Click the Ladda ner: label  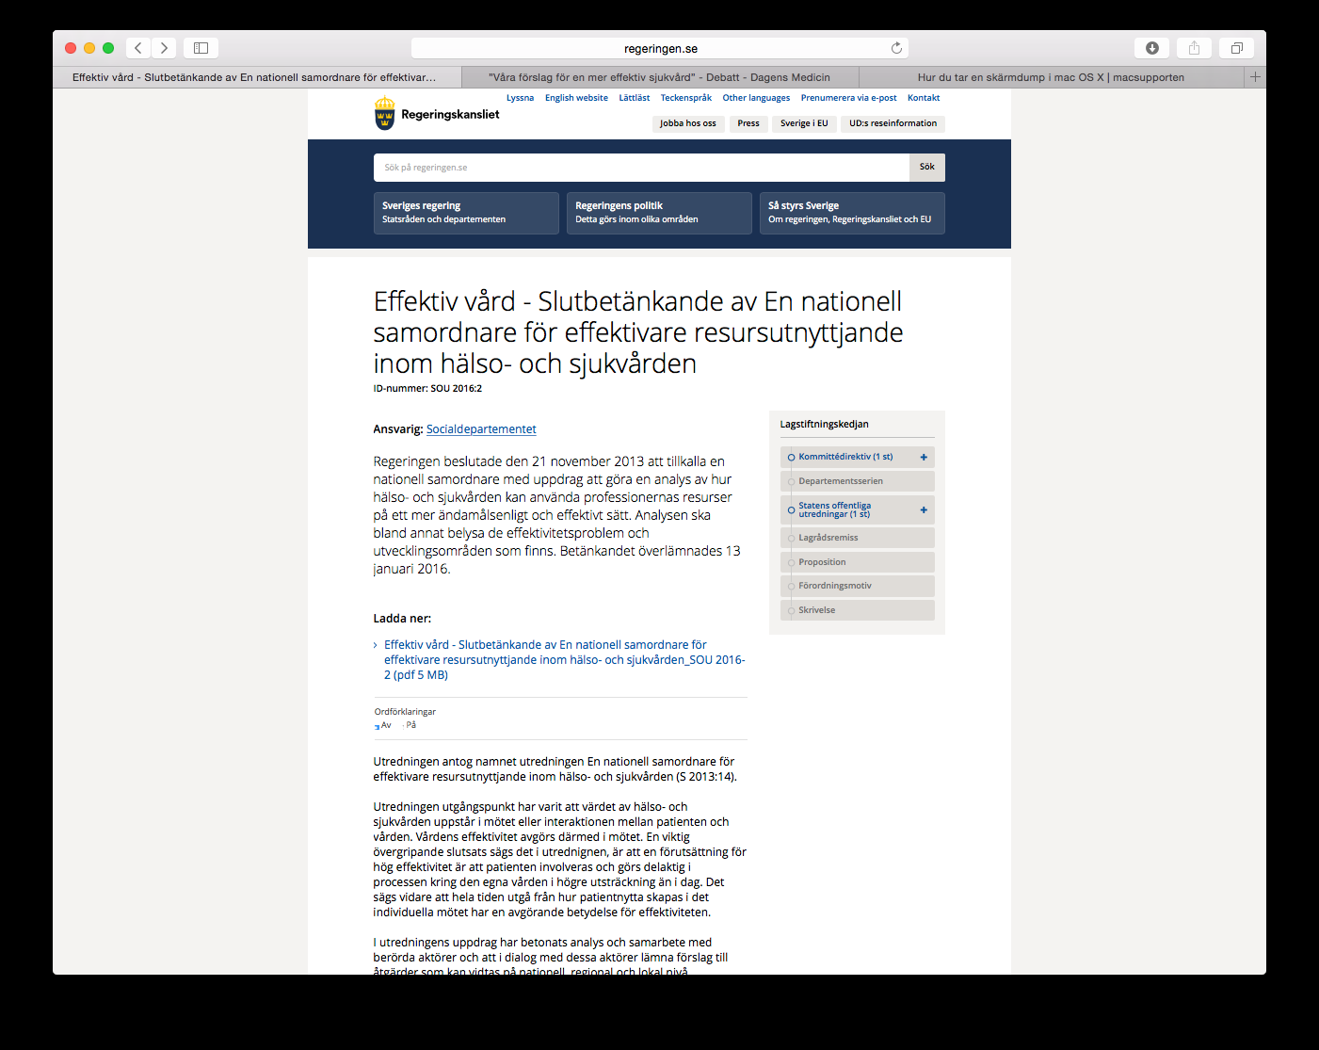402,619
